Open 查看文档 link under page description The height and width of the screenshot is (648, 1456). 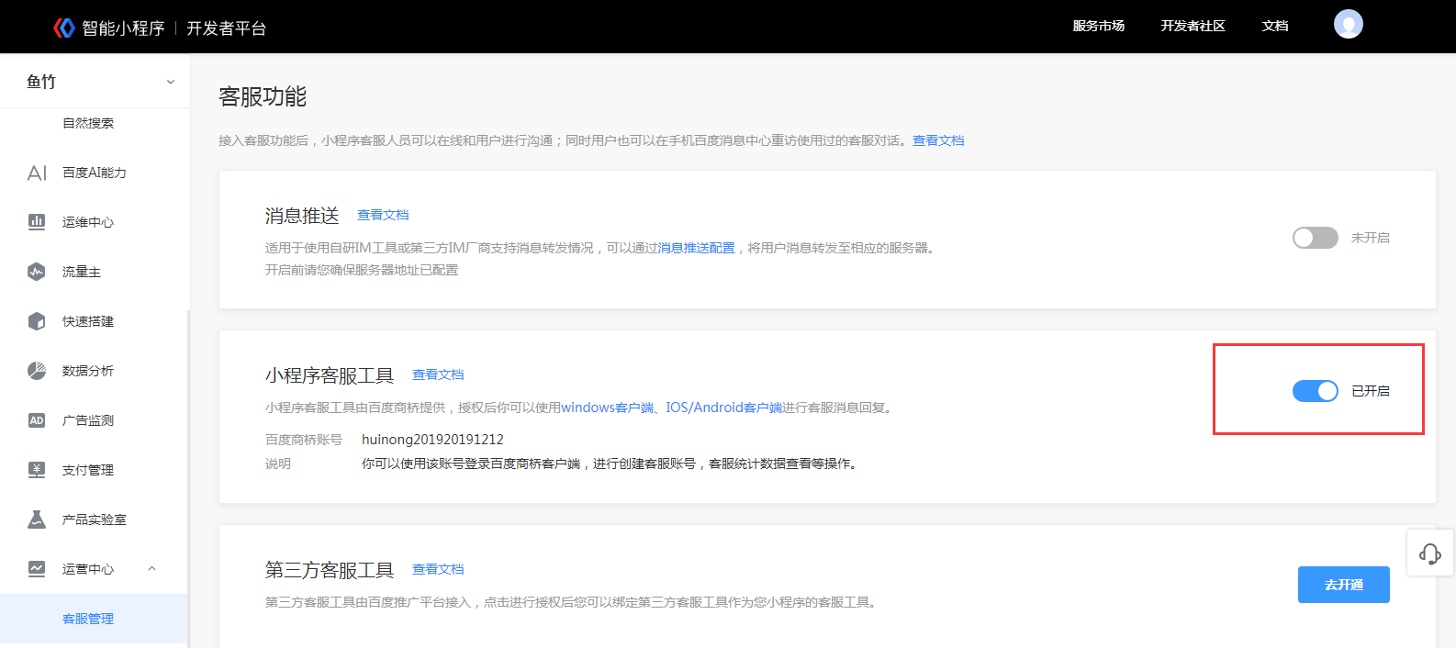(938, 140)
